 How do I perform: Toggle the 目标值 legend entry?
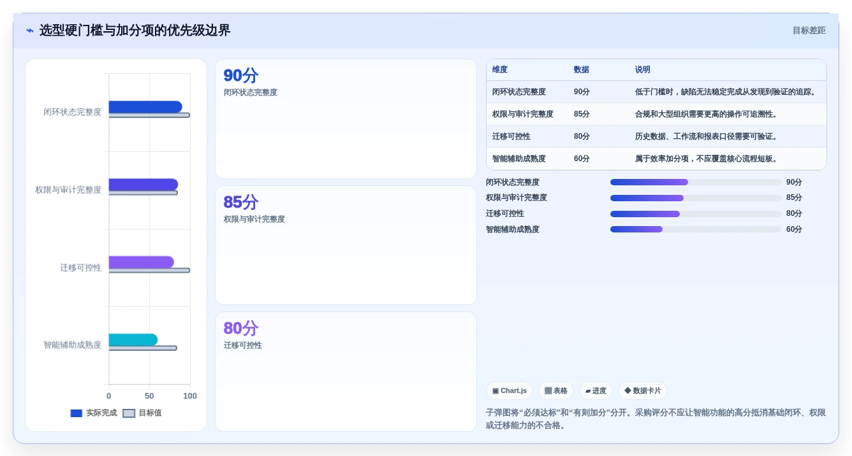pos(142,413)
